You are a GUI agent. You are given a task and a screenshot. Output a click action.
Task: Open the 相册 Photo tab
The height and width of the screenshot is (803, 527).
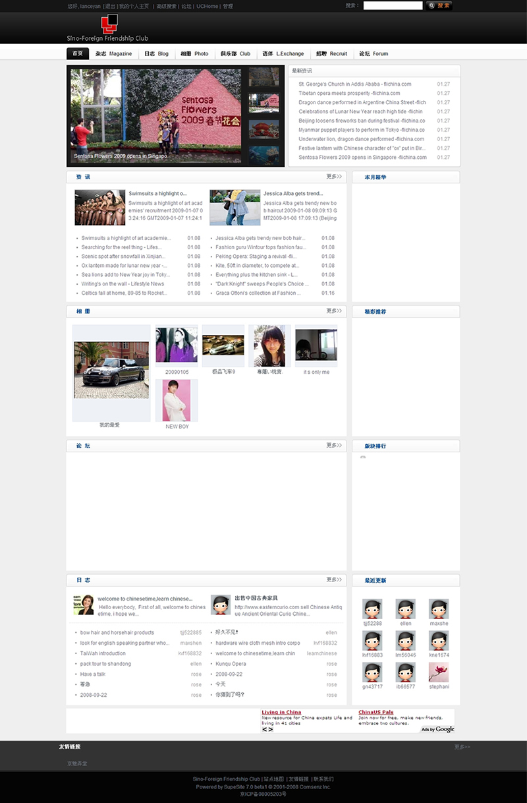[x=194, y=53]
